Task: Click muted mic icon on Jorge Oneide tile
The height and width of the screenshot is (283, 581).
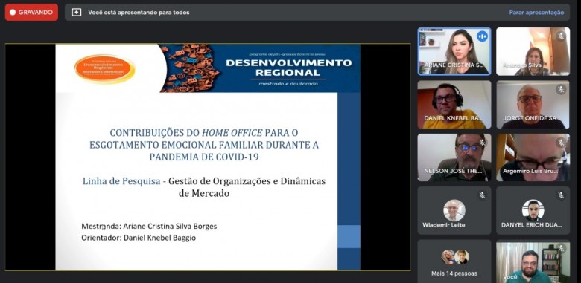Action: point(561,89)
